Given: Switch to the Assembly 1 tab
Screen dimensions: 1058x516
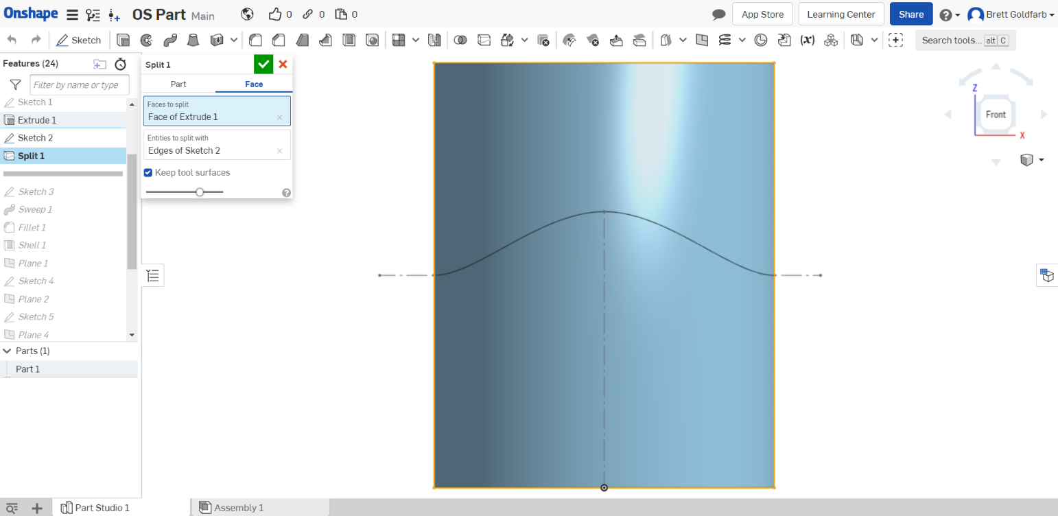Looking at the screenshot, I should pos(238,507).
